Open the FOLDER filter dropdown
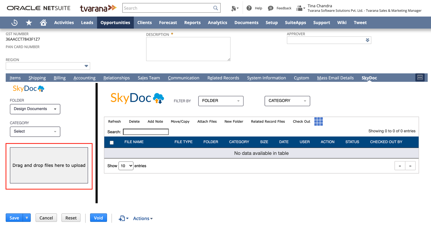Image resolution: width=431 pixels, height=227 pixels. [x=221, y=101]
